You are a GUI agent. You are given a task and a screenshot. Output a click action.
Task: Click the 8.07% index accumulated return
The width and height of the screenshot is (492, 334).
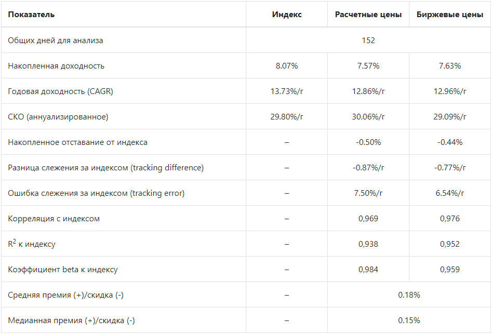point(286,66)
